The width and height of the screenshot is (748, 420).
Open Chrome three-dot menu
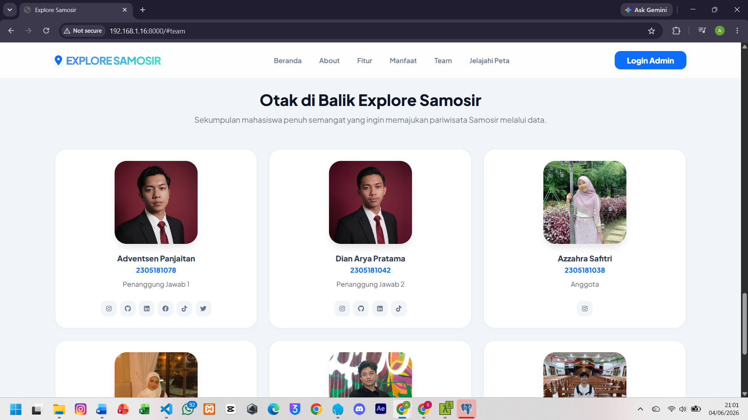[737, 31]
